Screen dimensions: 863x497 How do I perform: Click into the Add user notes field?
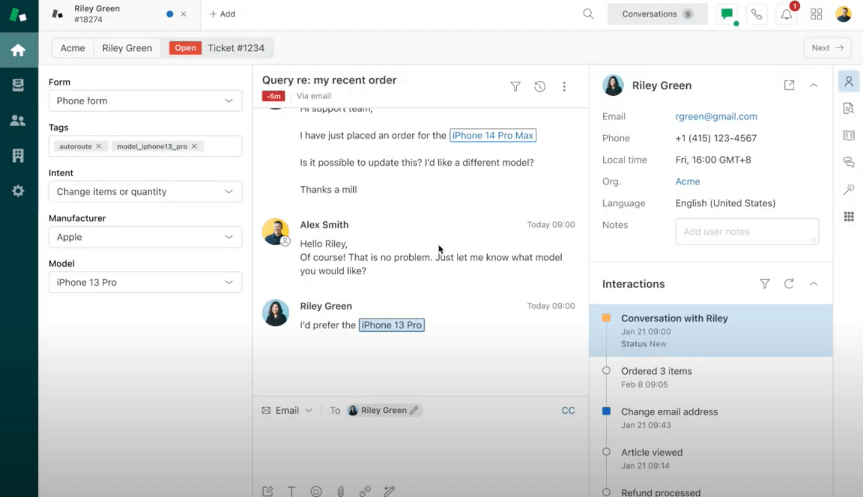[x=746, y=232]
